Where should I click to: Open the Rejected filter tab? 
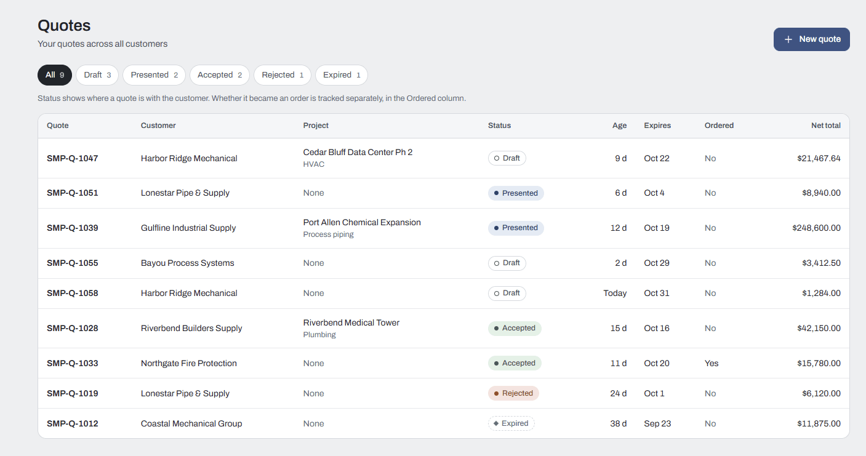point(283,75)
